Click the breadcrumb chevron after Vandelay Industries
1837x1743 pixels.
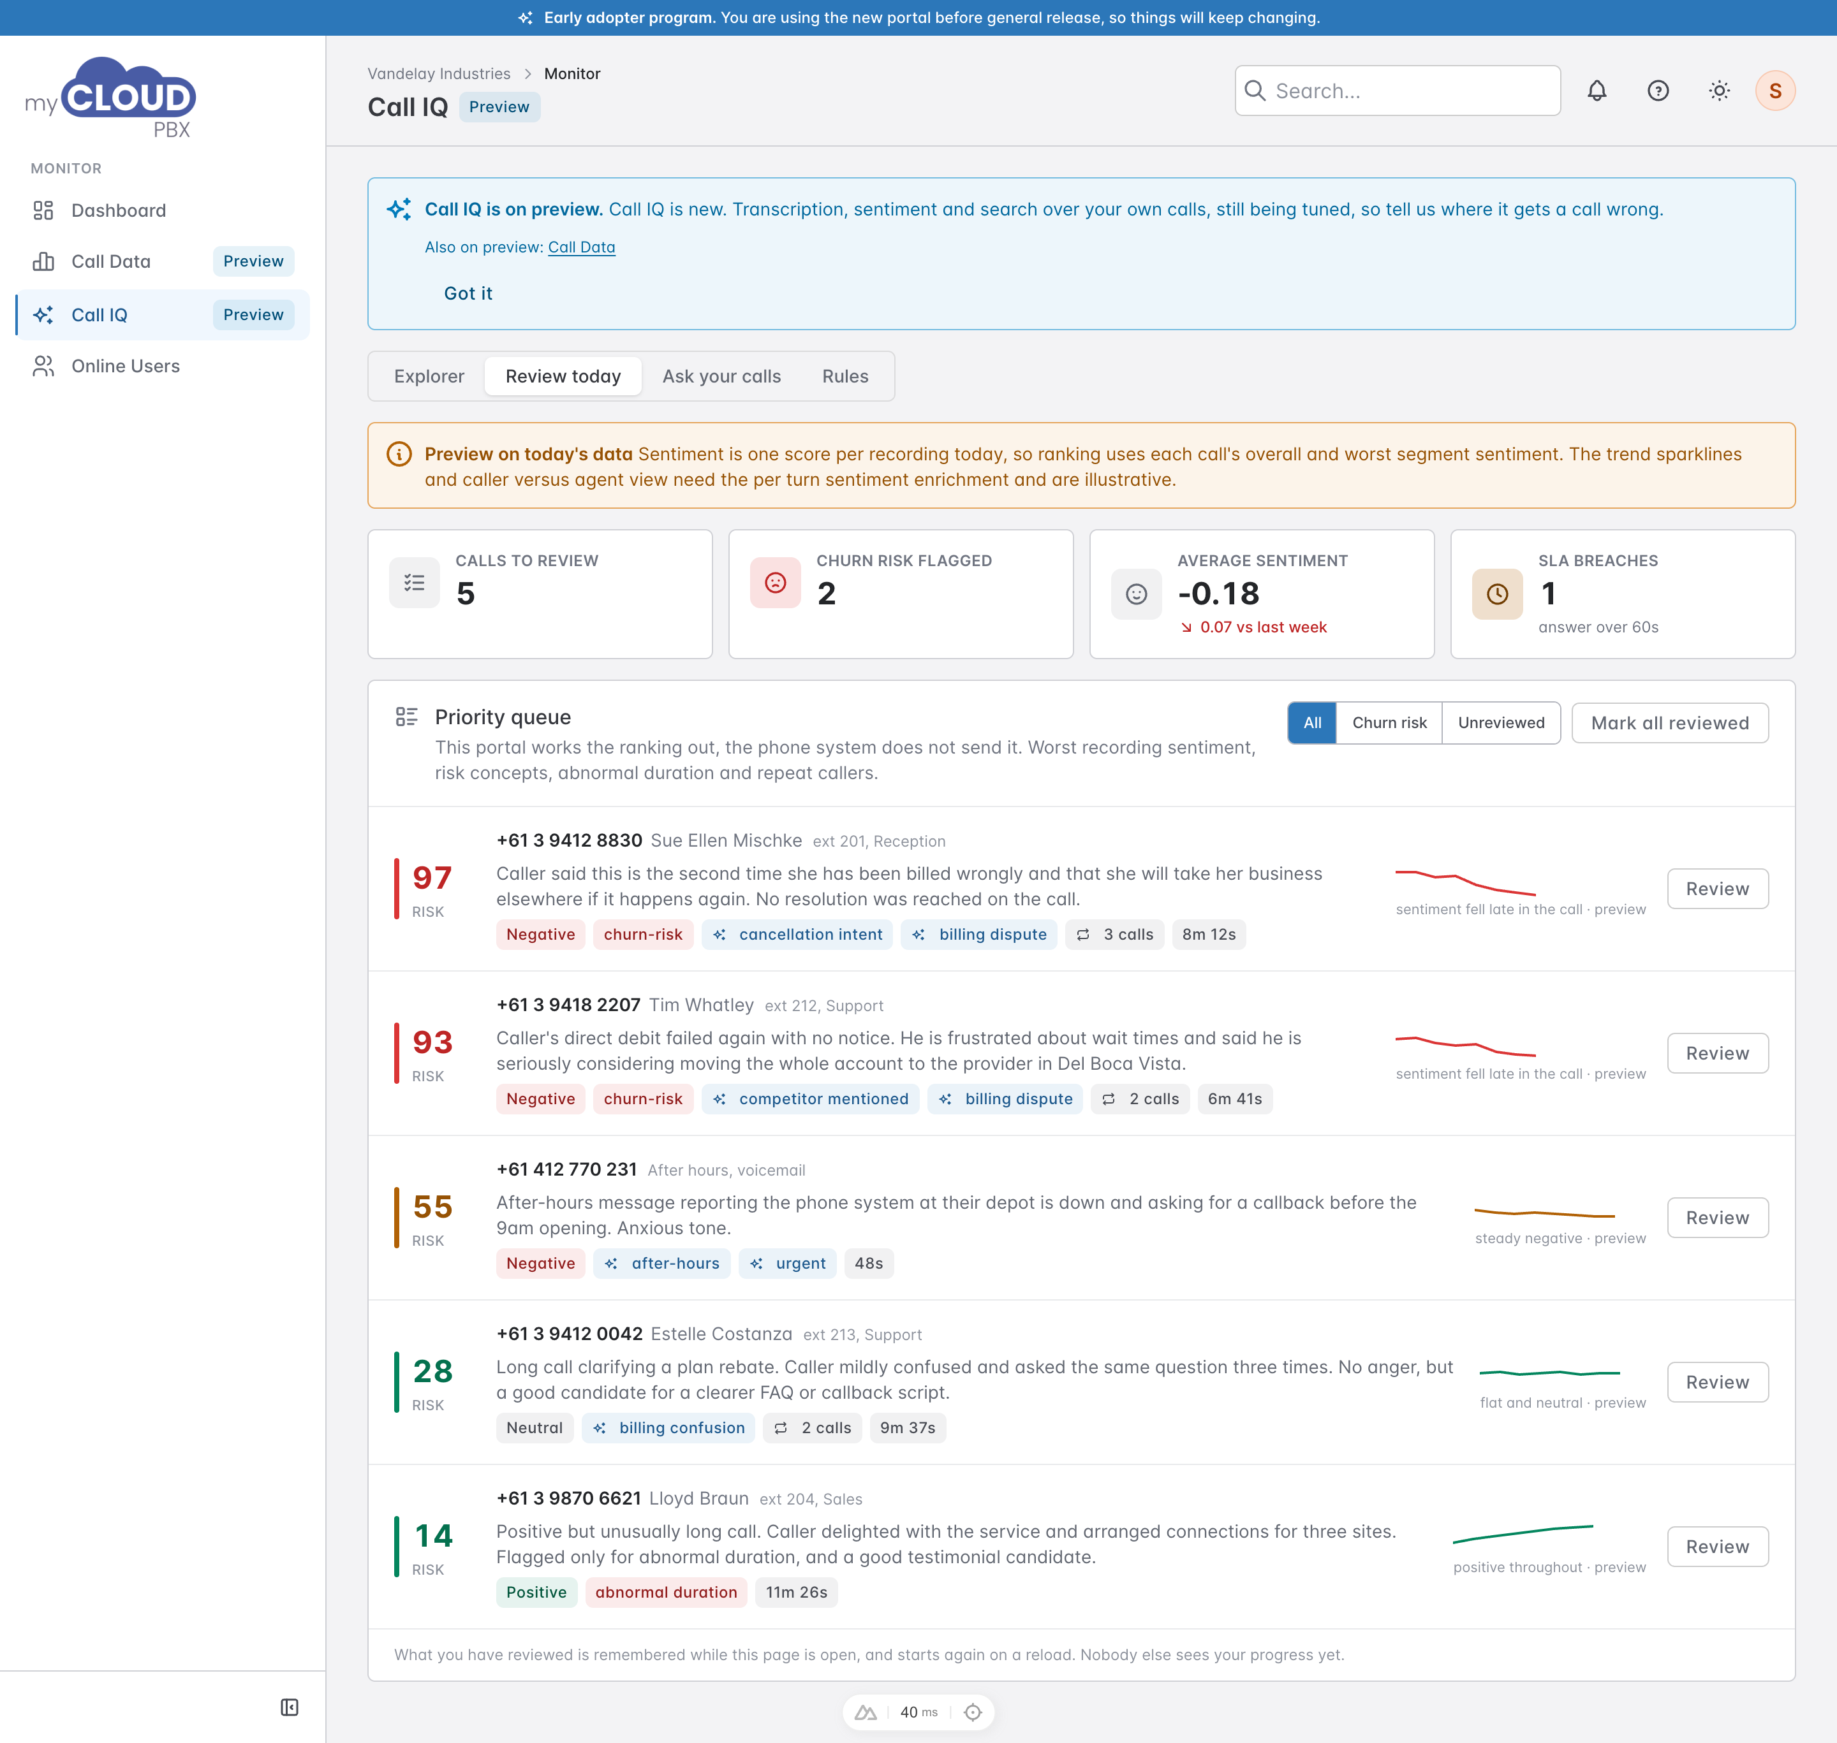[x=527, y=75]
